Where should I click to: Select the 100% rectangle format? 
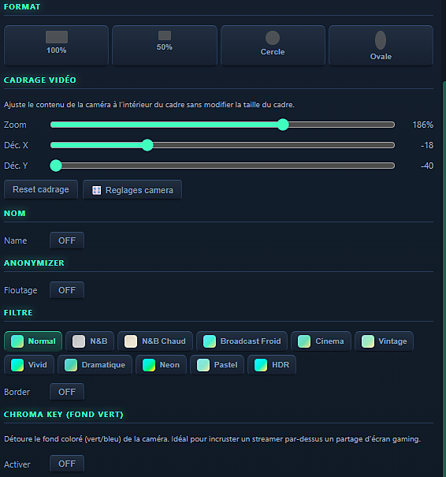pos(56,45)
